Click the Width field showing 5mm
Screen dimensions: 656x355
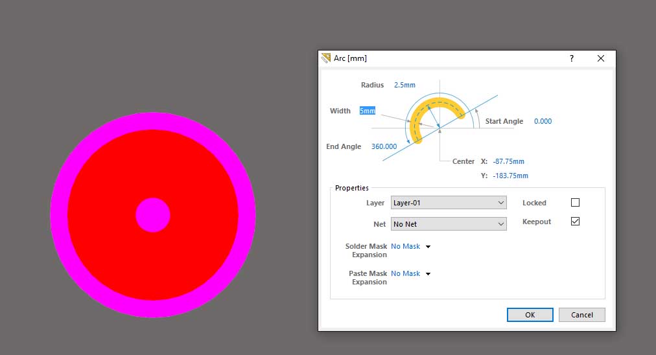368,111
